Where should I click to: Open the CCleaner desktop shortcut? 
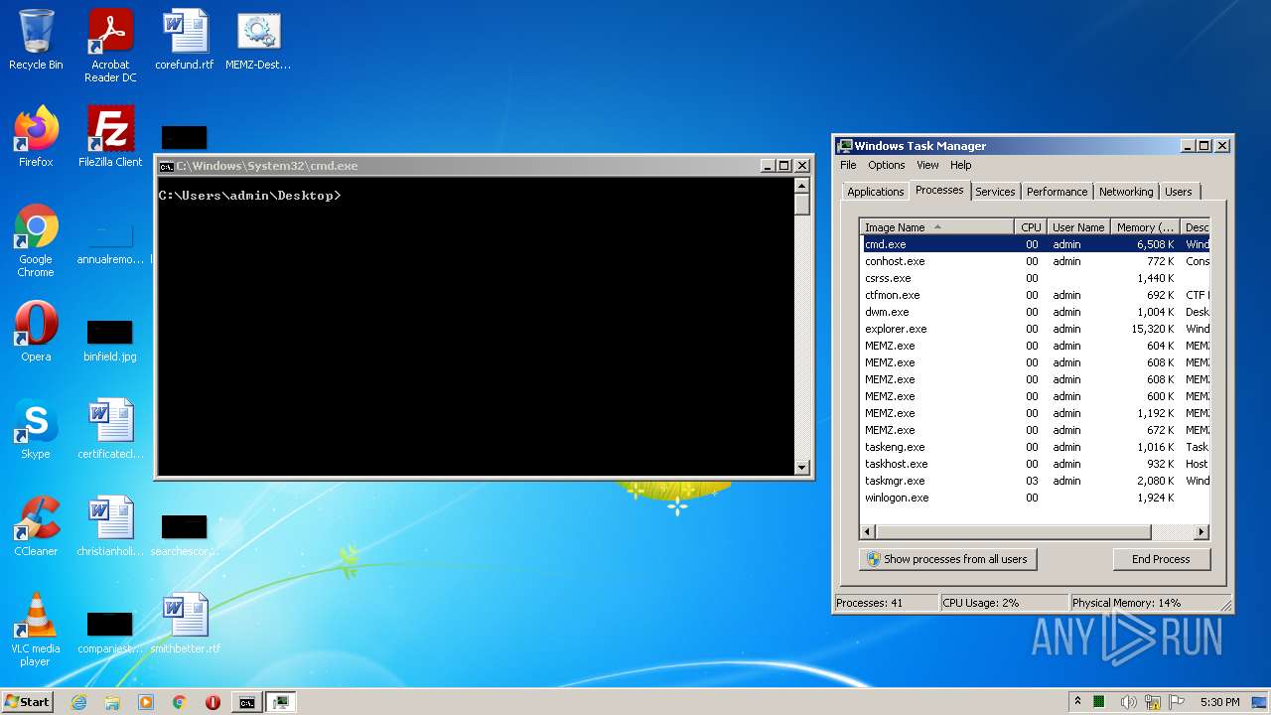(36, 526)
